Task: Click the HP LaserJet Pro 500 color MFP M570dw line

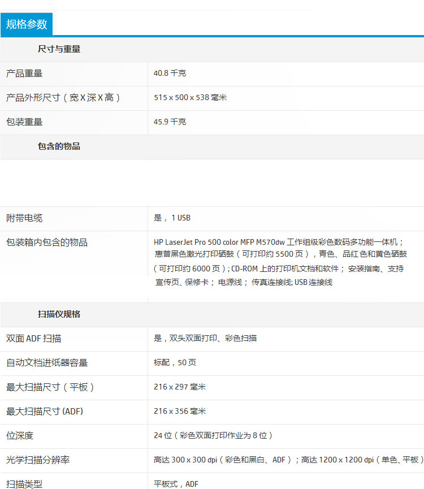Action: point(278,243)
